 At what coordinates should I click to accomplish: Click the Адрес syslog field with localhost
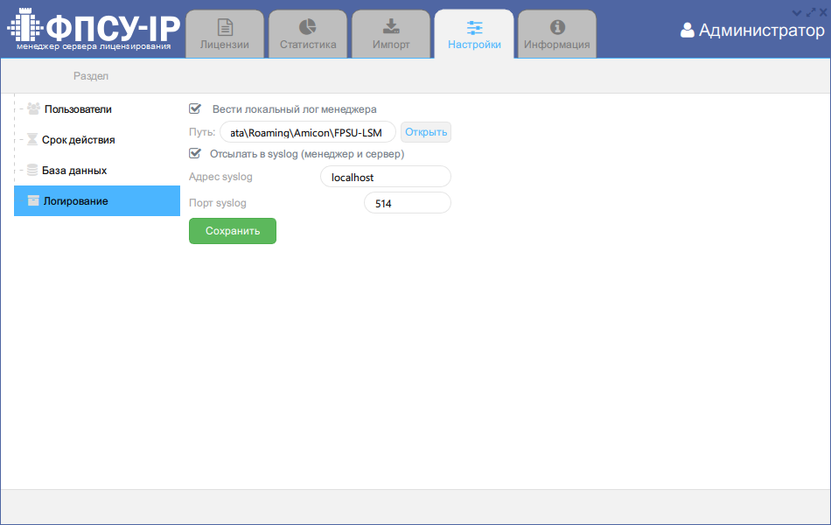(x=385, y=177)
